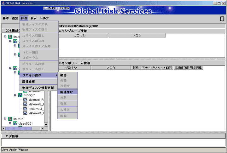Select 関連付け in the proxy submenu
The image size is (227, 153).
67,92
